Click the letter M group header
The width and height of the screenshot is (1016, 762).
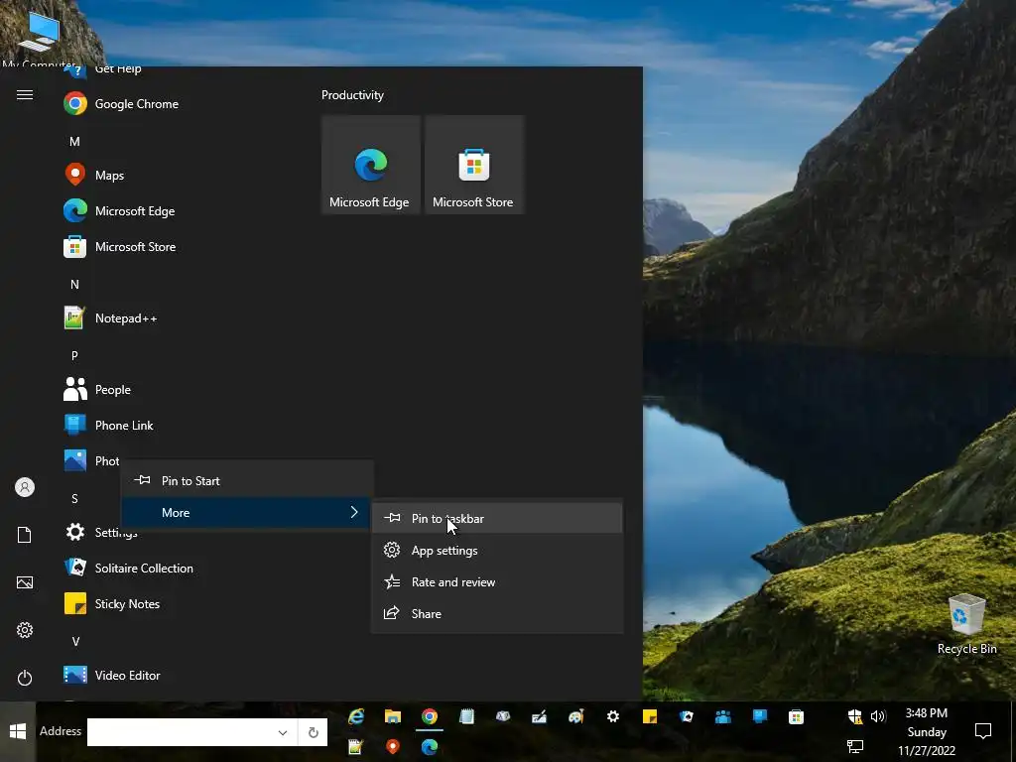[x=74, y=141]
